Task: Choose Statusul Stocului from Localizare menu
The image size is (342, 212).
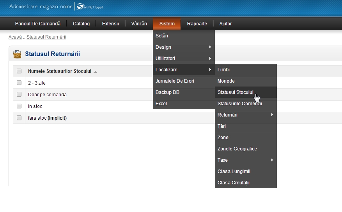Action: click(x=236, y=92)
